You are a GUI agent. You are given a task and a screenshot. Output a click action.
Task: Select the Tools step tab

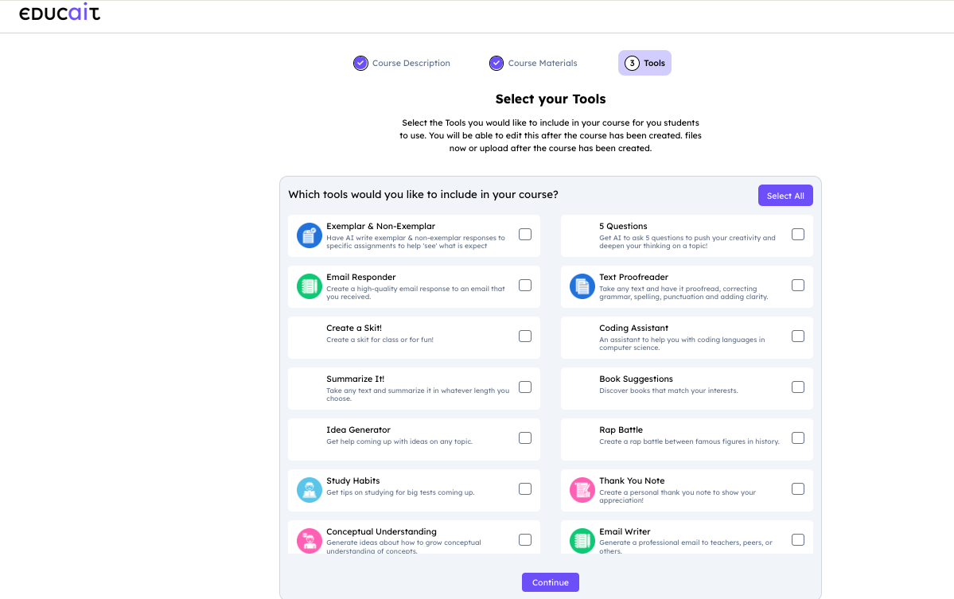click(x=644, y=63)
